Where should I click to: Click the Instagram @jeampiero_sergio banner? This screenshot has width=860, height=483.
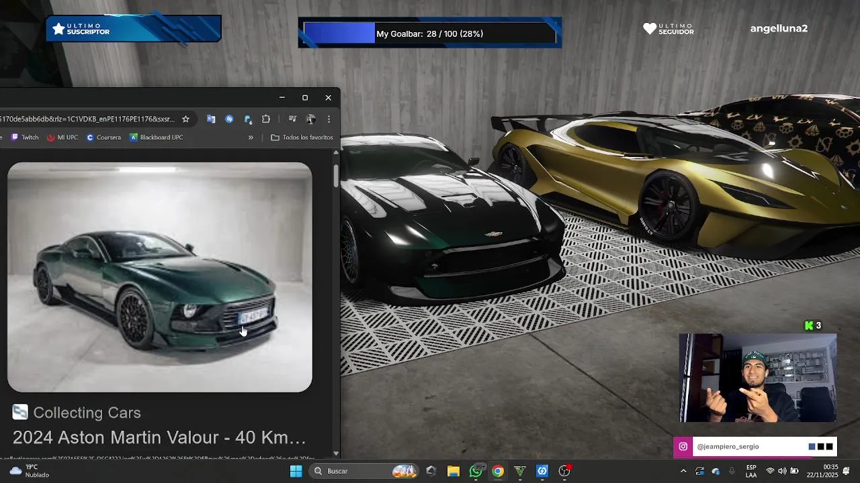tap(755, 447)
